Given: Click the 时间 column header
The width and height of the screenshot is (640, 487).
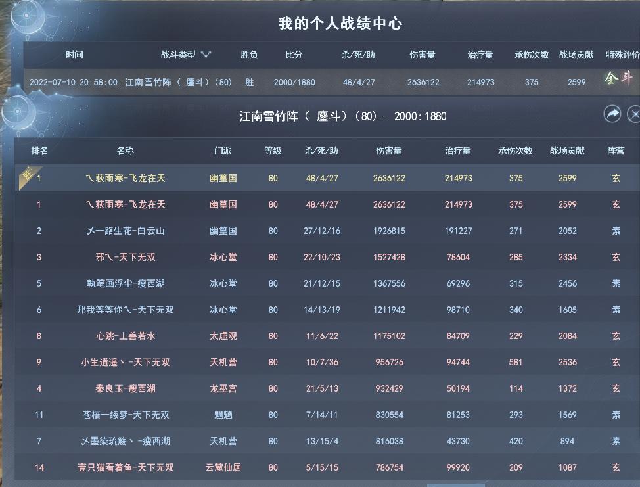Looking at the screenshot, I should (74, 55).
